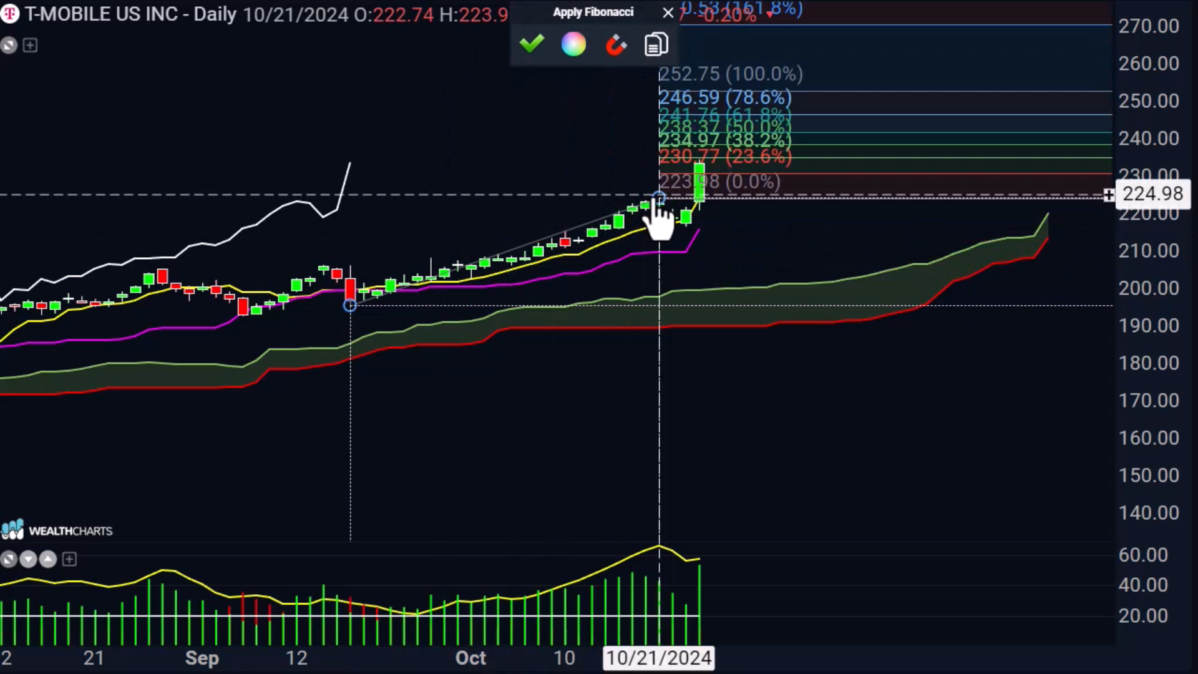Click the plus box icon on the lower pane
The width and height of the screenshot is (1198, 674).
(x=69, y=559)
